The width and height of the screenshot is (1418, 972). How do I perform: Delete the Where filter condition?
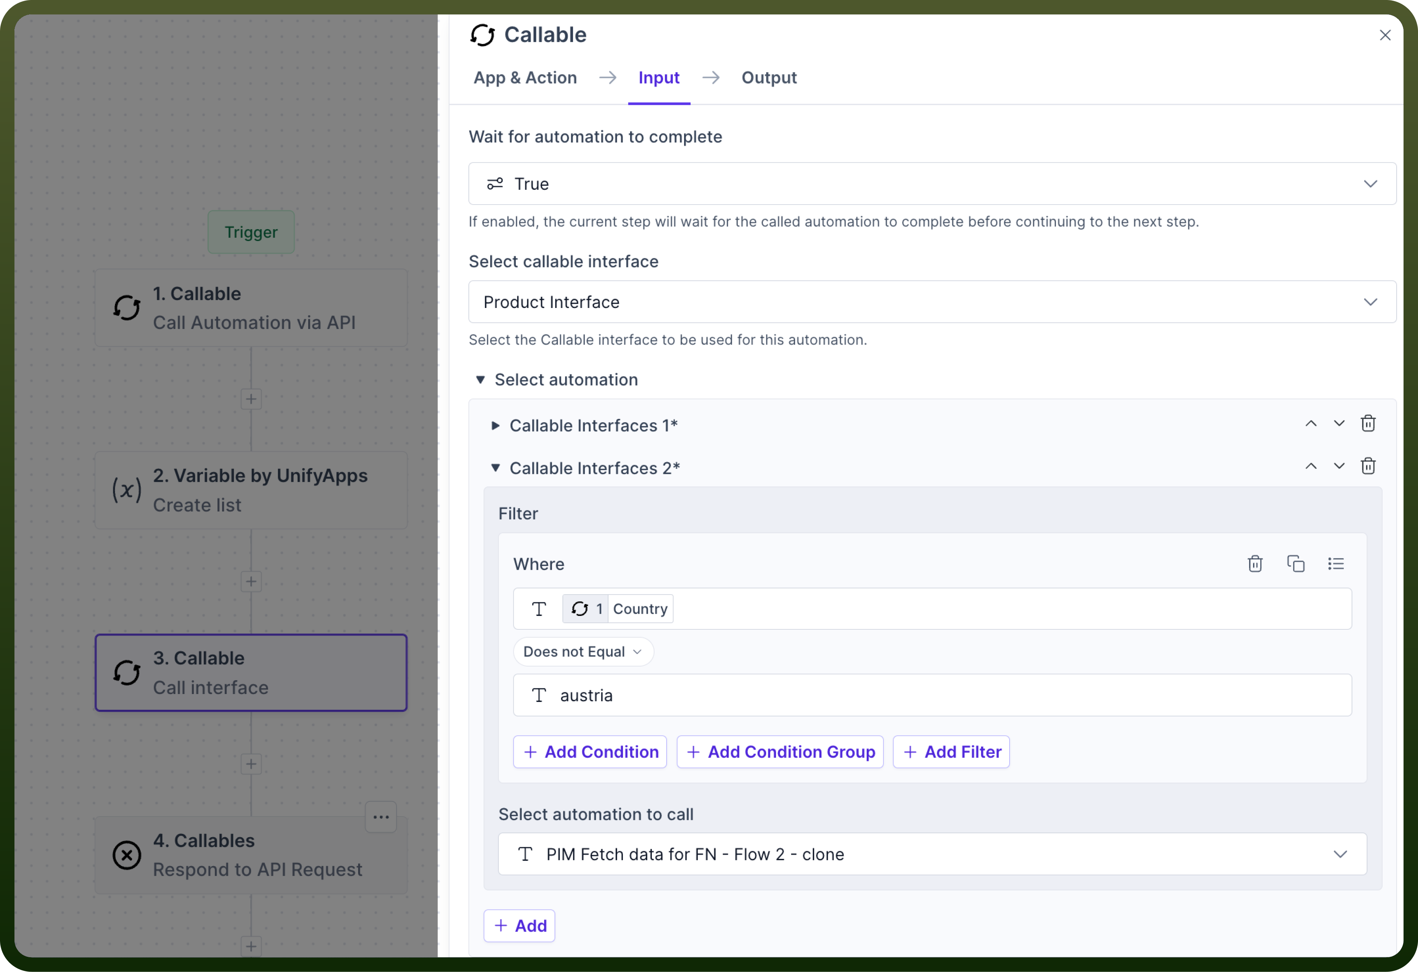coord(1254,564)
